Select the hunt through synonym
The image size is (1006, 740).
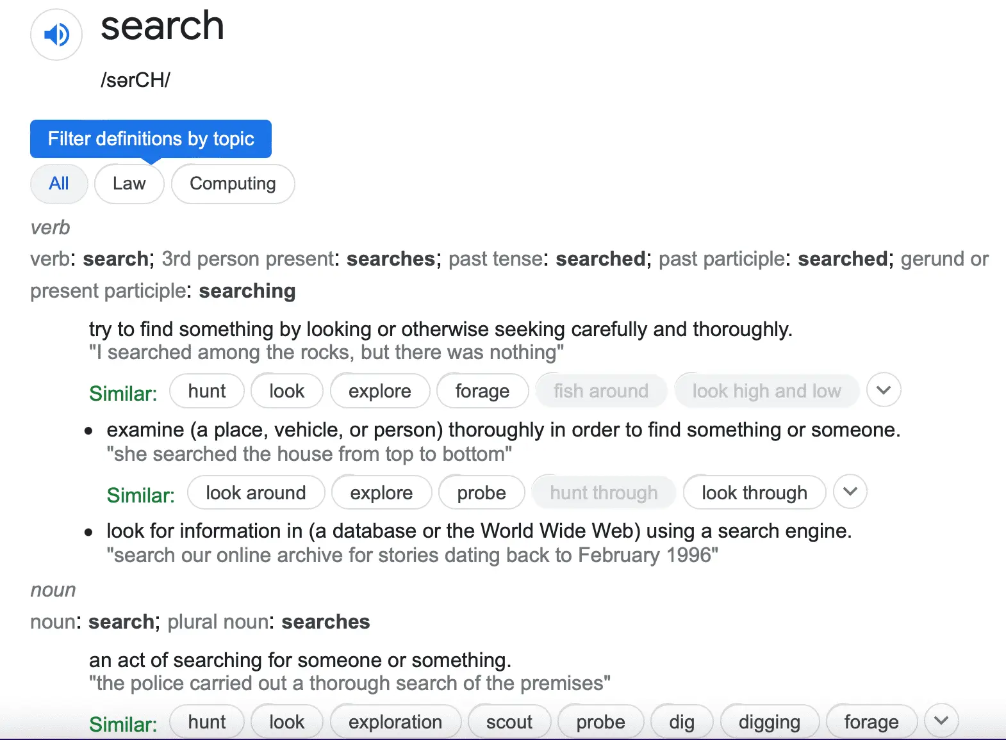[604, 493]
